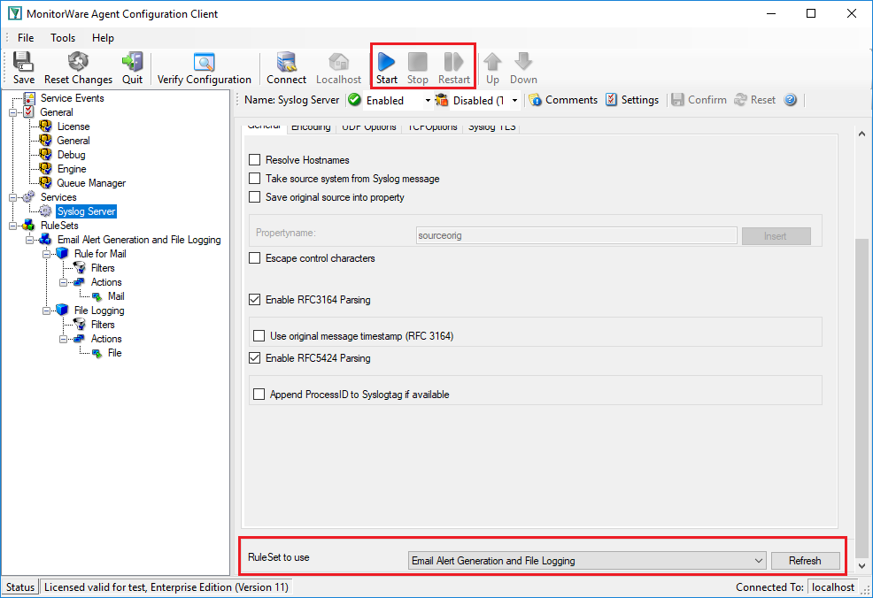This screenshot has width=873, height=598.
Task: Open the Tools menu
Action: tap(63, 38)
